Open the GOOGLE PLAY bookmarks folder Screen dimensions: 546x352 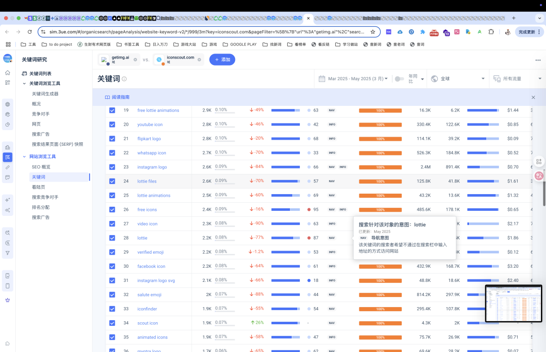pos(240,44)
